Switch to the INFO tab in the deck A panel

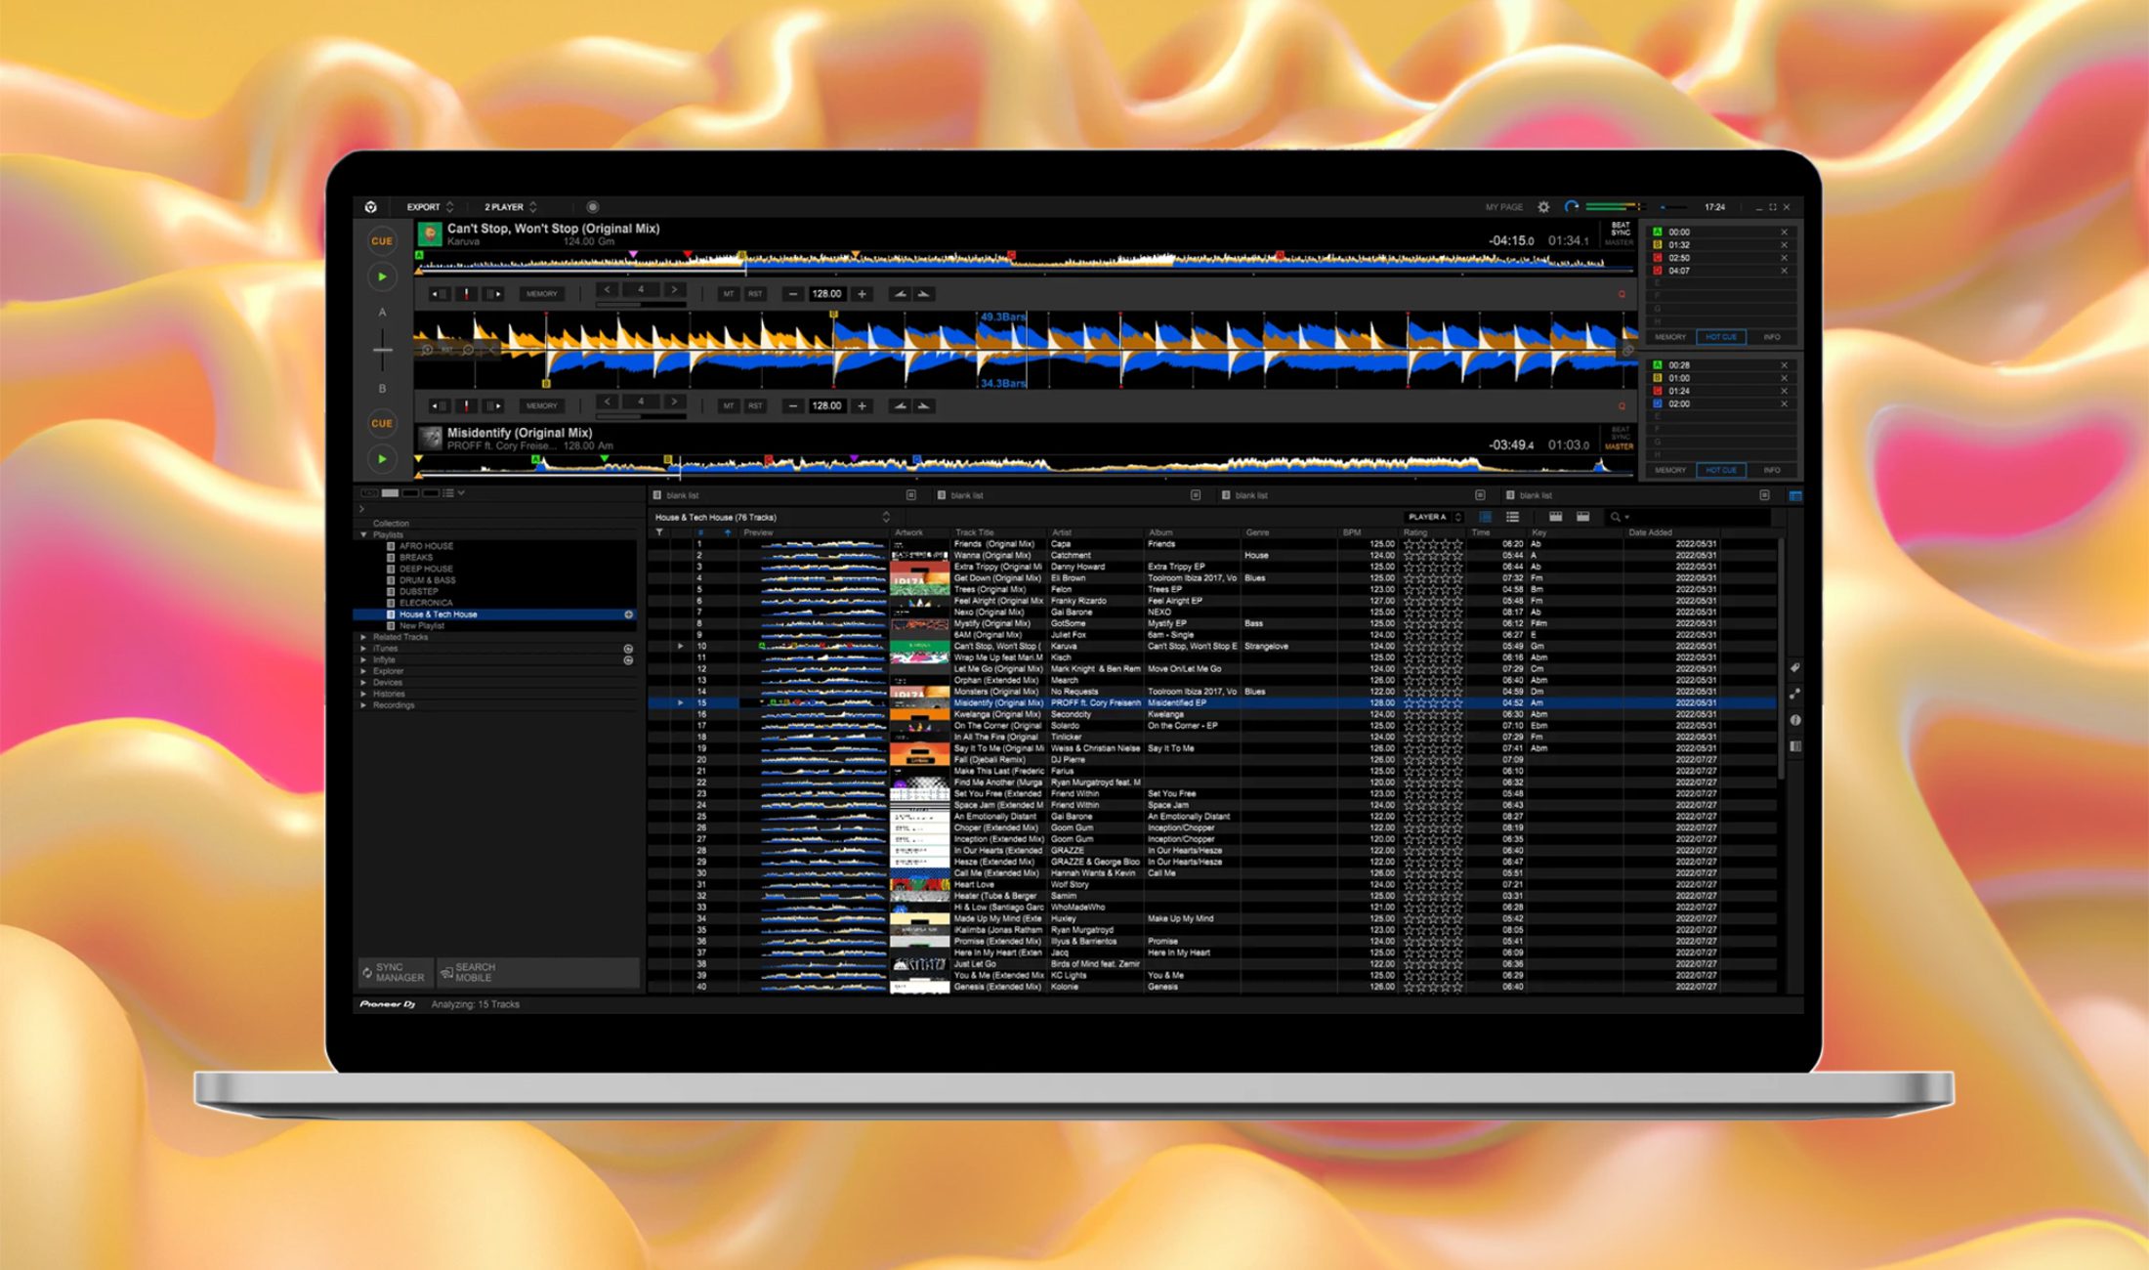tap(1771, 337)
